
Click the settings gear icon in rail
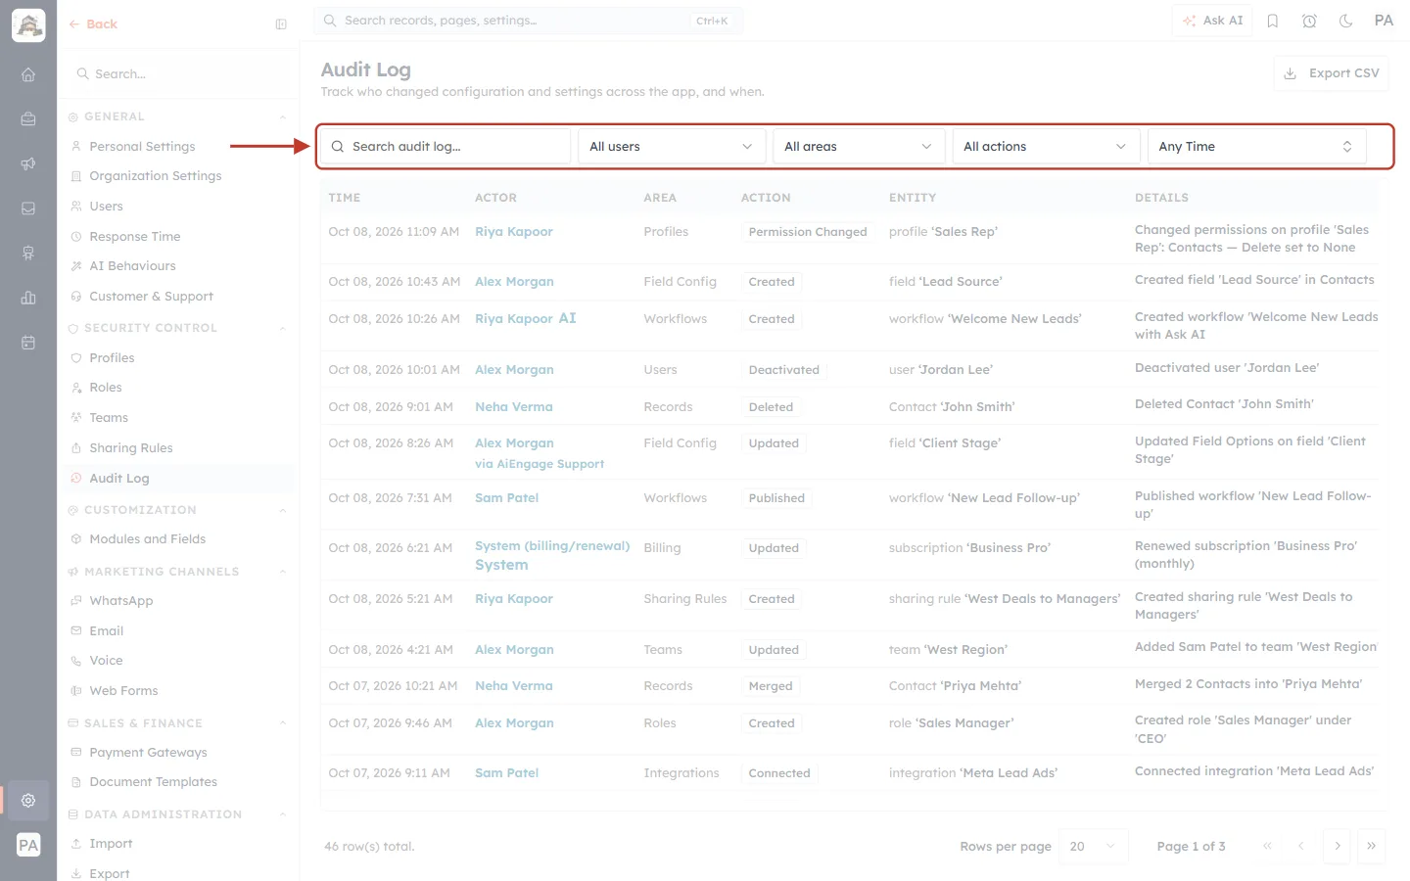[x=28, y=800]
